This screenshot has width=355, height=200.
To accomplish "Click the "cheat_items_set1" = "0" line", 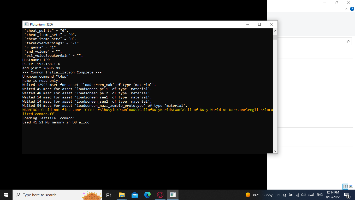I will pos(51,35).
